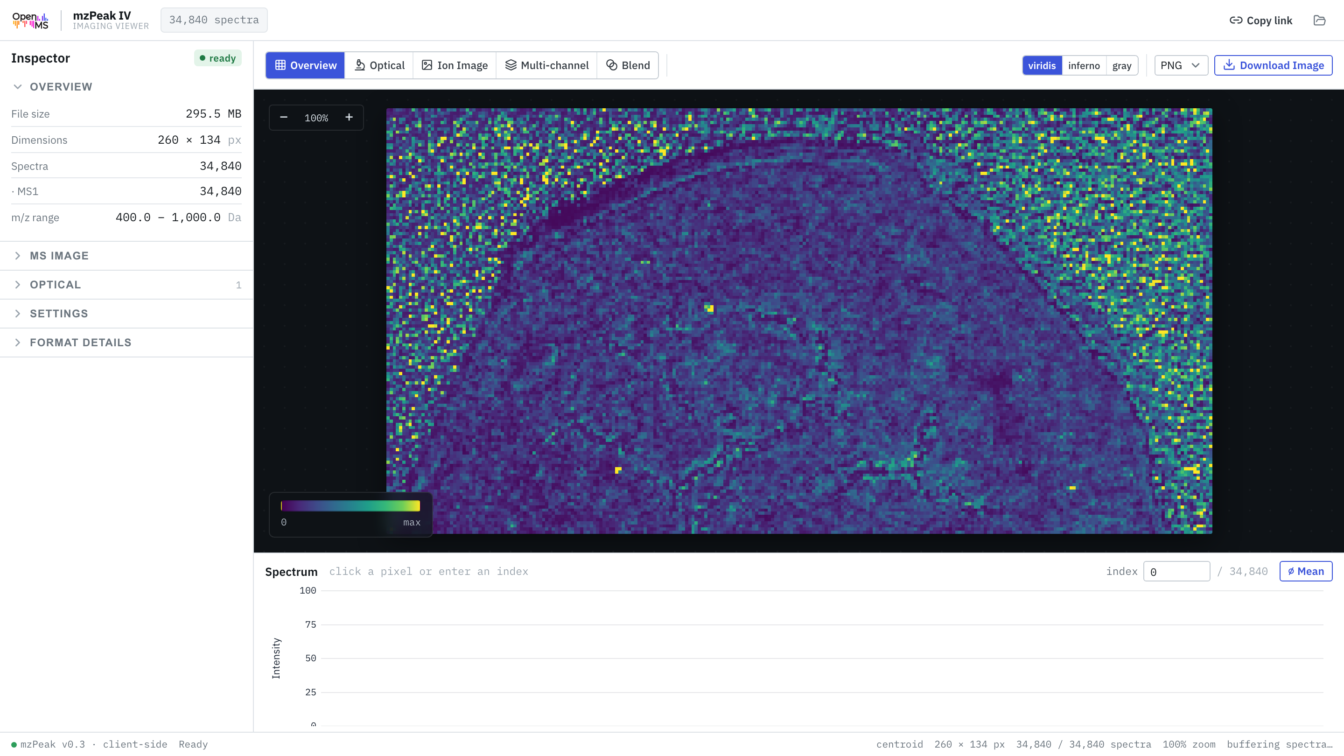The width and height of the screenshot is (1344, 756).
Task: Click the buffering spectra status text
Action: (1279, 744)
